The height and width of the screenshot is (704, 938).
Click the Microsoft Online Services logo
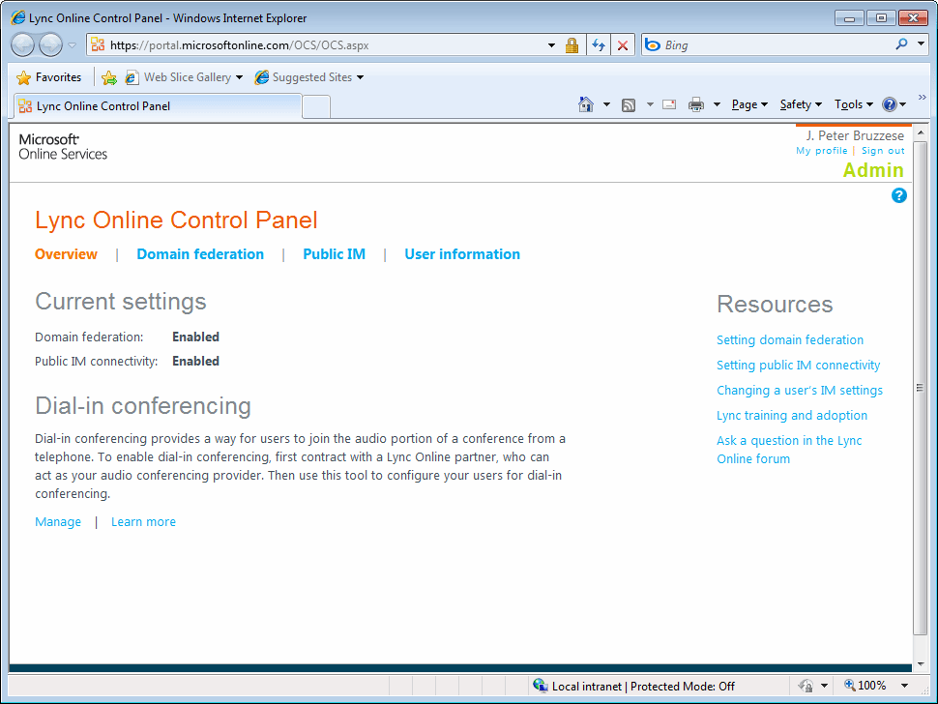(63, 147)
